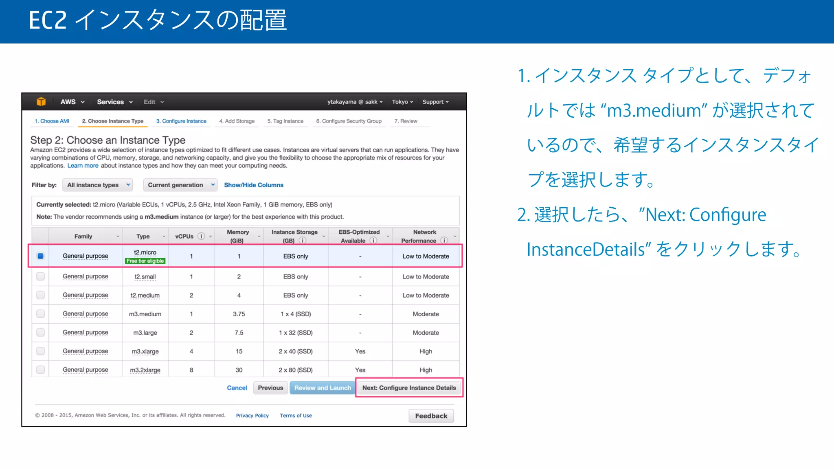Image resolution: width=834 pixels, height=469 pixels.
Task: Click the t2.small type name
Action: tap(145, 276)
